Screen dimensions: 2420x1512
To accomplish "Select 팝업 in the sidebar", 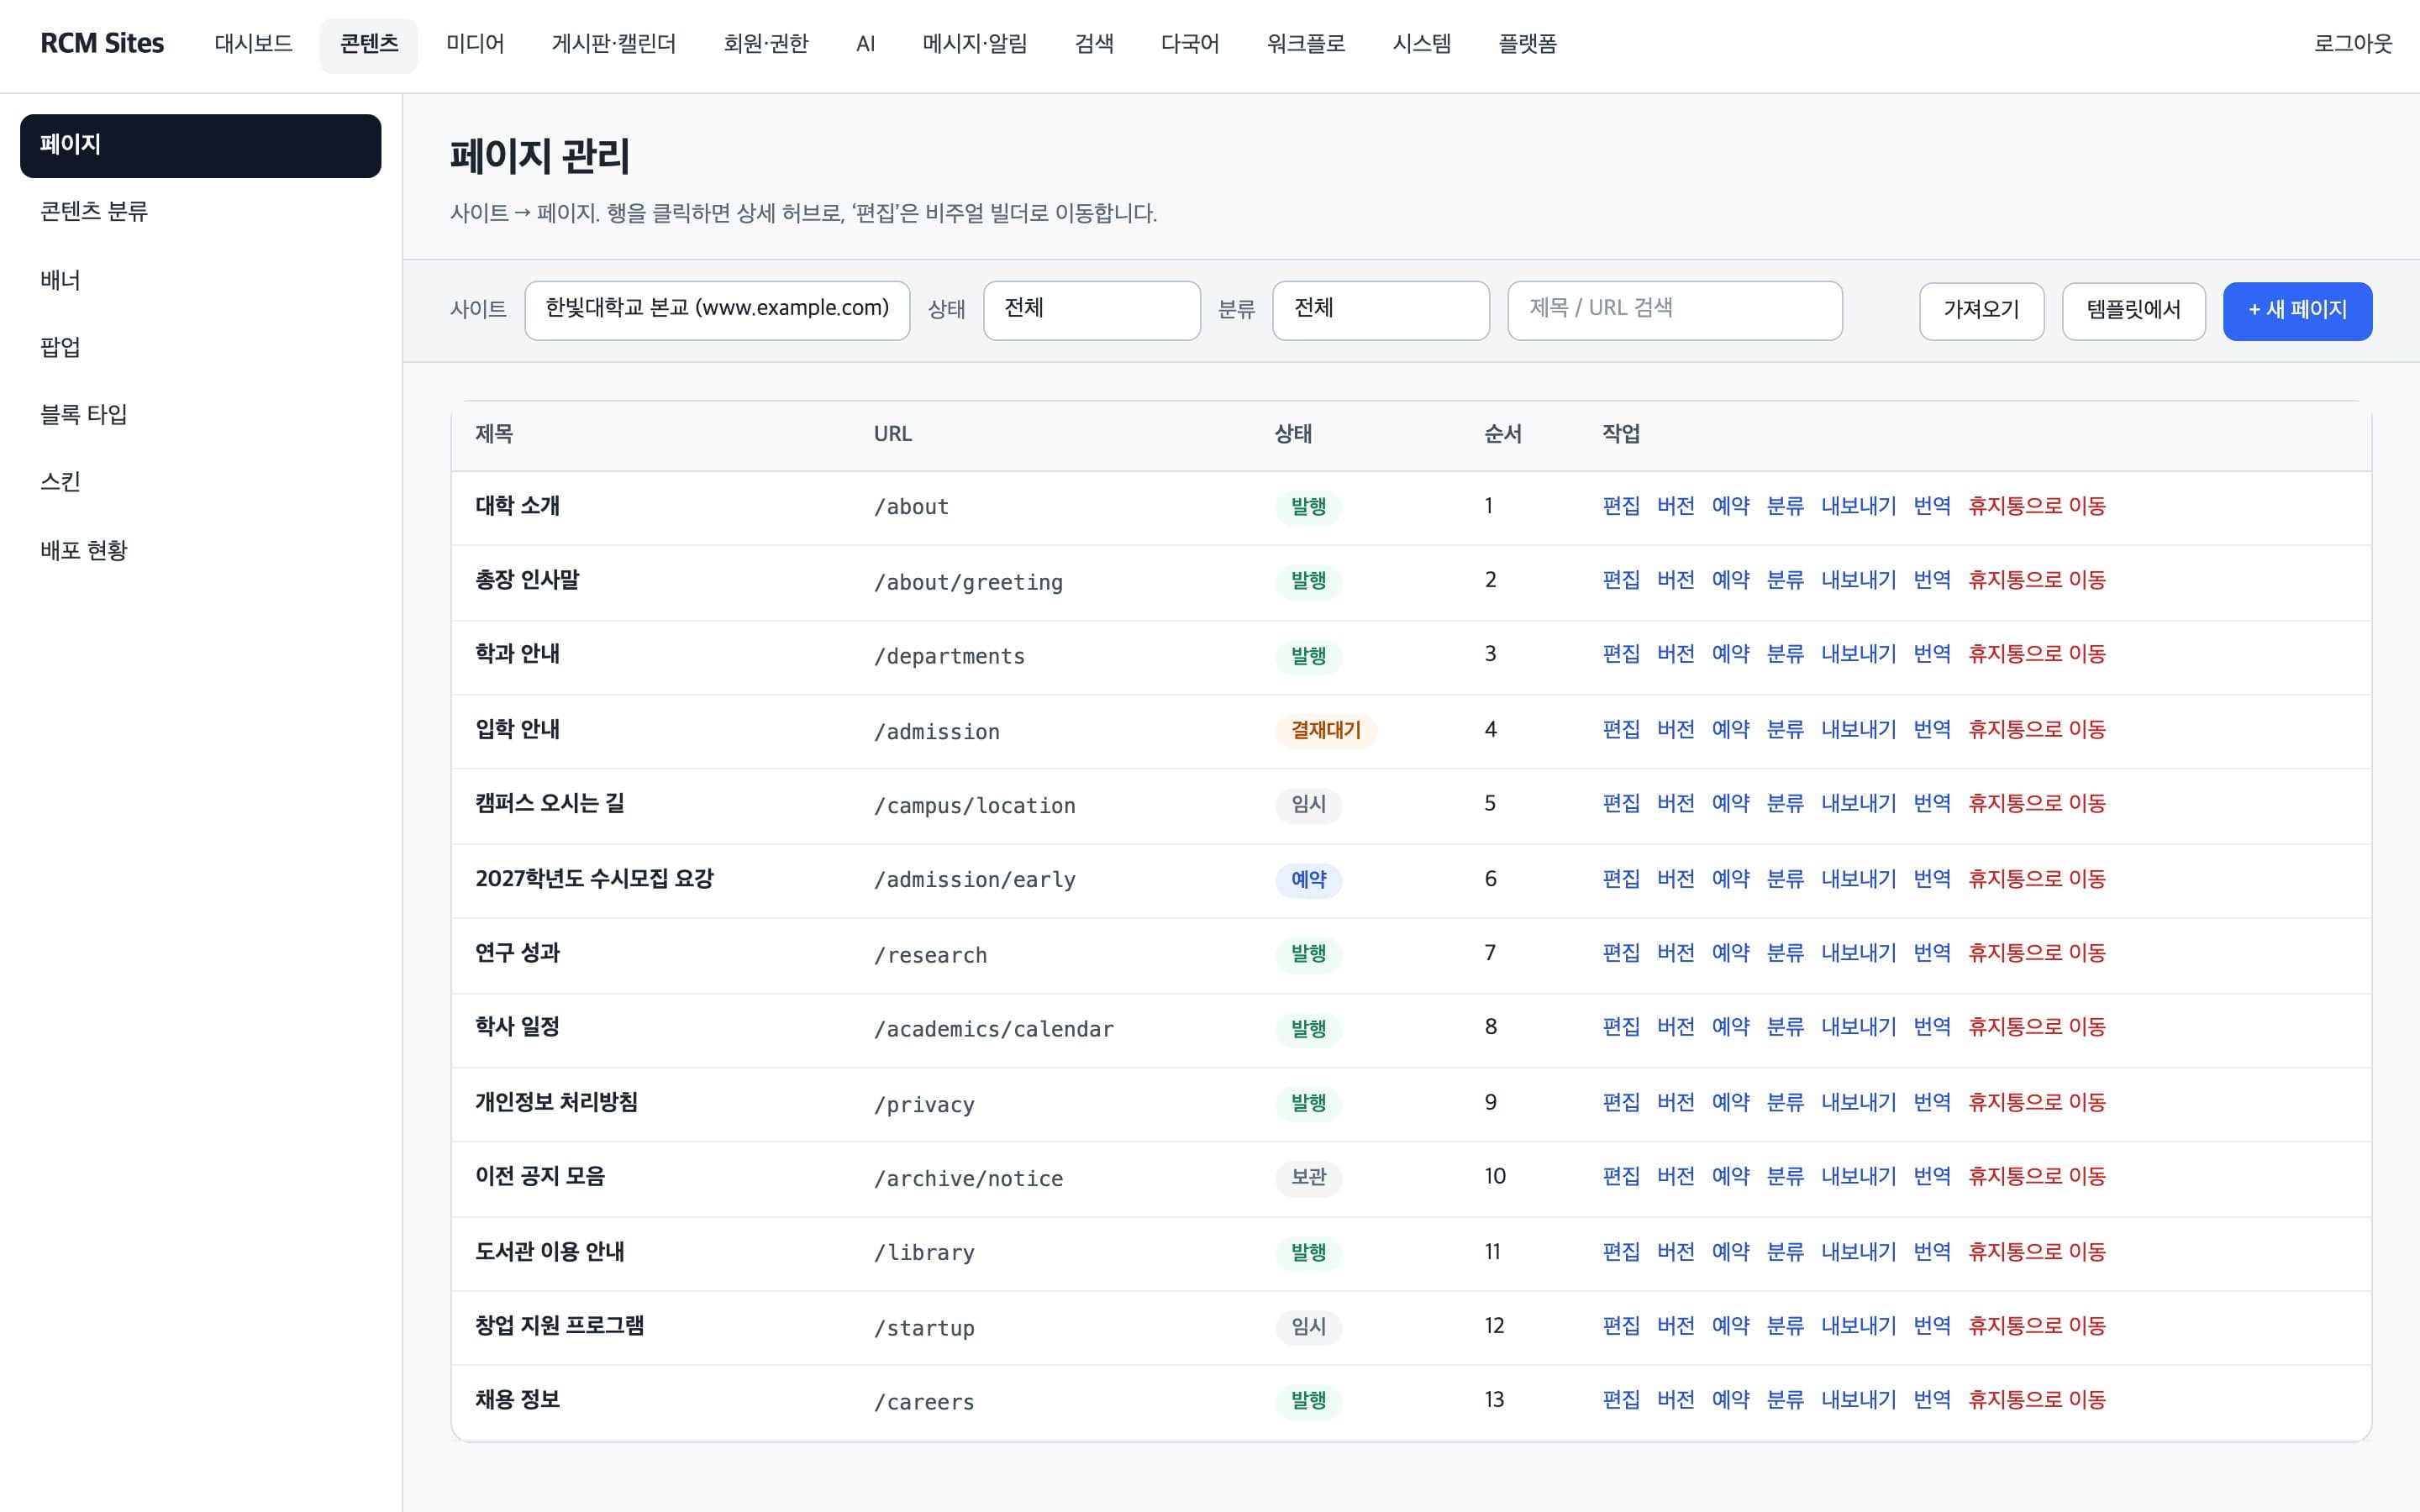I will [x=200, y=347].
